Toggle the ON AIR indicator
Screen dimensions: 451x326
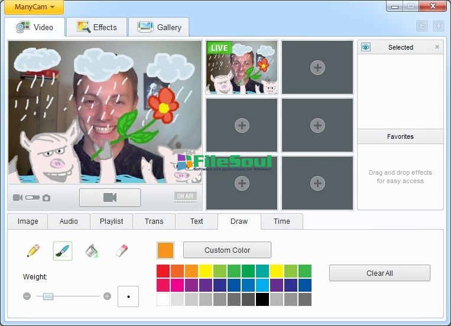[186, 197]
